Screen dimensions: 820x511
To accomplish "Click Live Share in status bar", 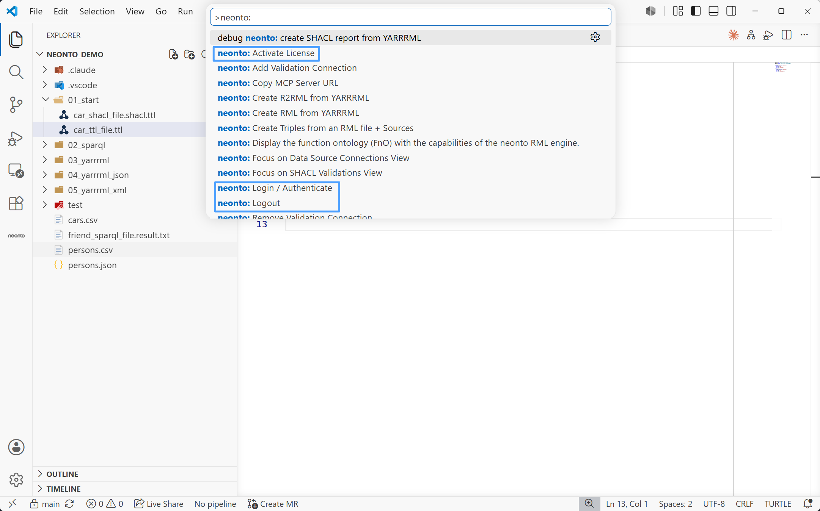I will pos(159,503).
